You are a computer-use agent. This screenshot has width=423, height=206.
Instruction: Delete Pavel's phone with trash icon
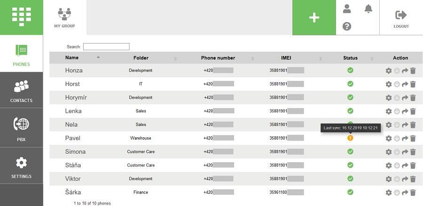(413, 138)
